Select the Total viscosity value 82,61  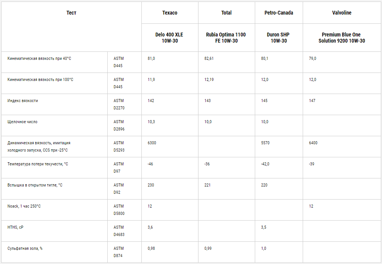(209, 59)
